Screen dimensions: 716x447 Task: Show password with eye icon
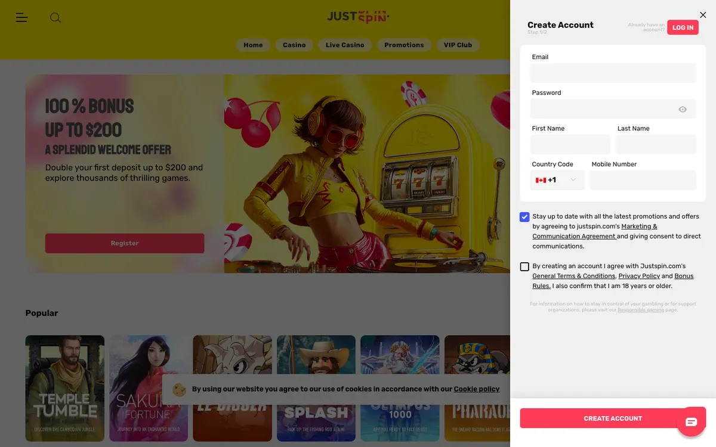683,109
